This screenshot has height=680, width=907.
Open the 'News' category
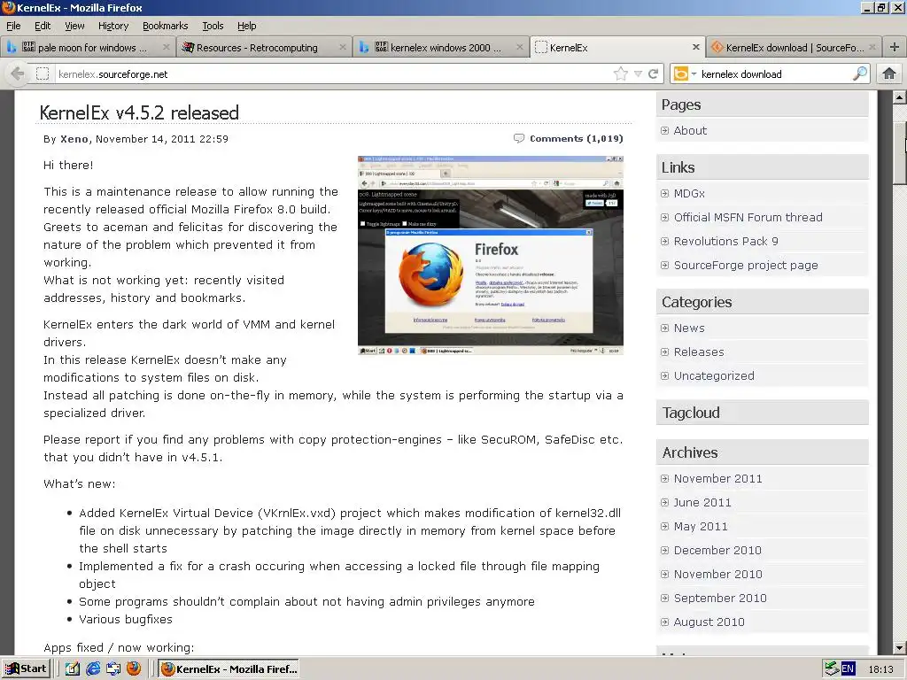689,328
